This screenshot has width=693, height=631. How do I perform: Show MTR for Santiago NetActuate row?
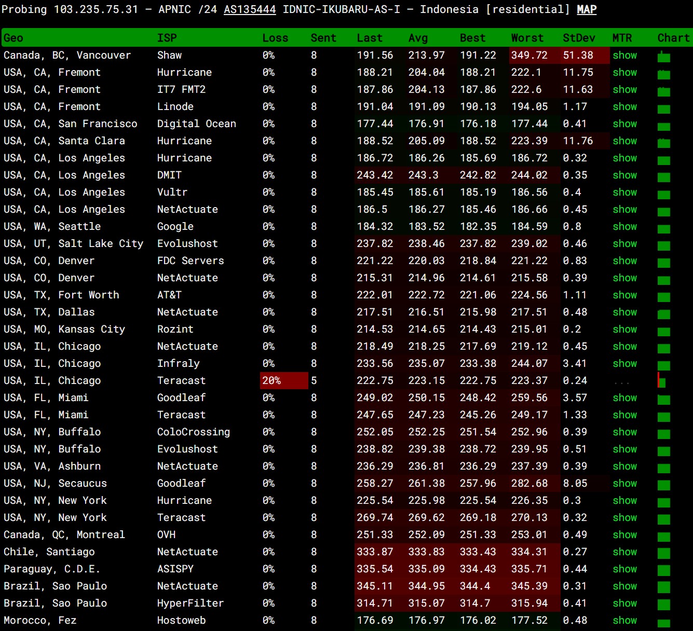[624, 552]
